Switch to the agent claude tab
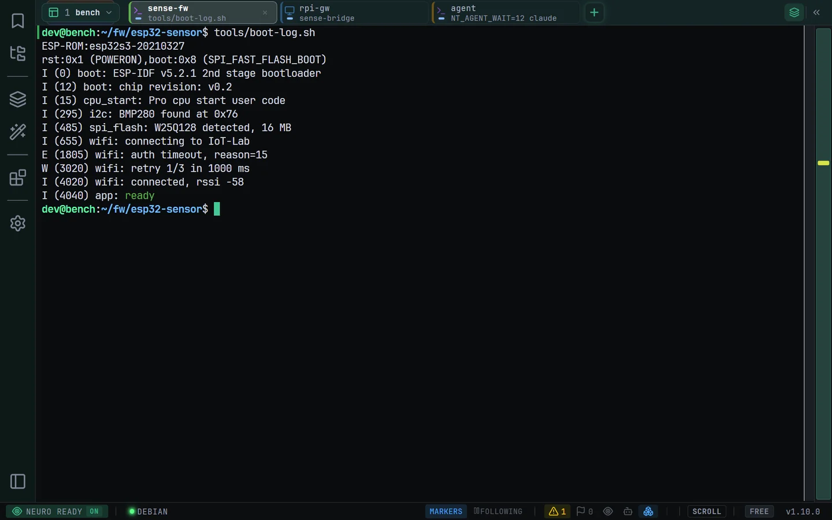Image resolution: width=832 pixels, height=520 pixels. [x=506, y=13]
